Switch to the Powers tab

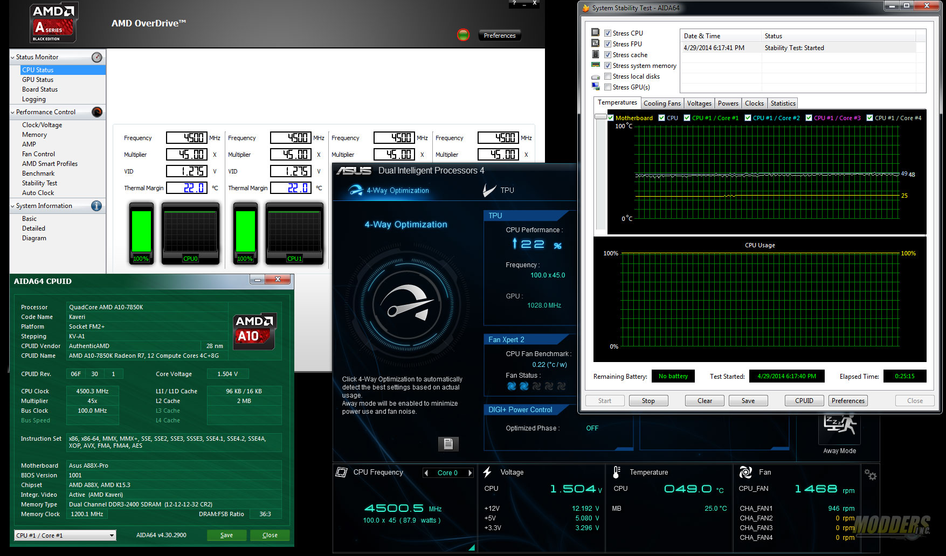coord(728,103)
